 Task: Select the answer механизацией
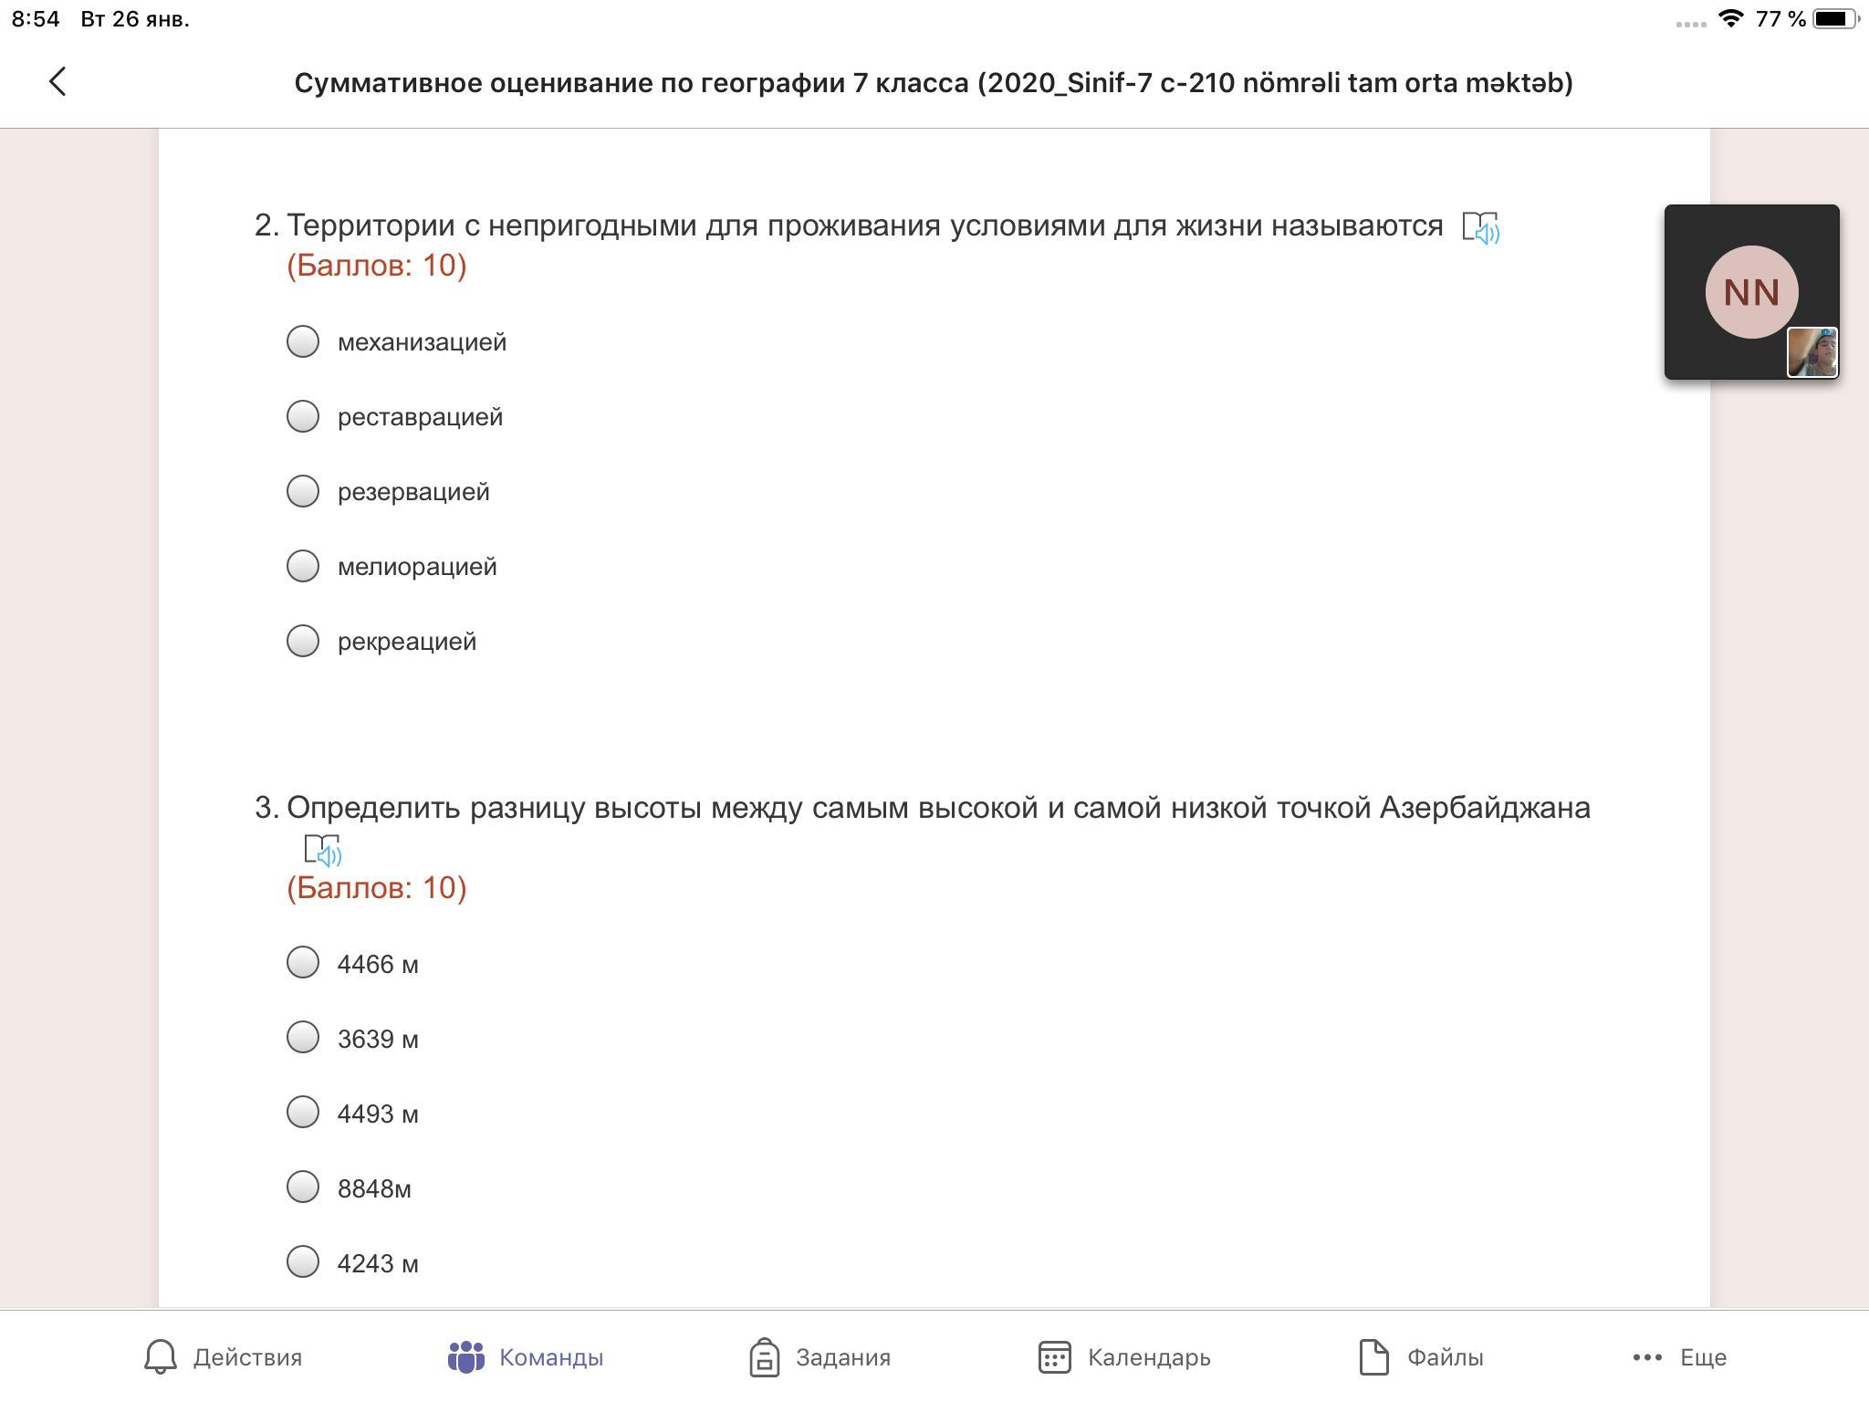click(303, 341)
